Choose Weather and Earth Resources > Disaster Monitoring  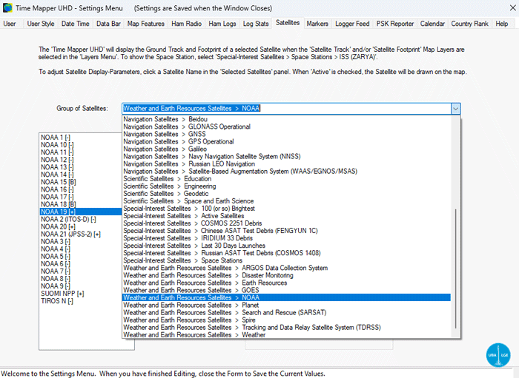point(286,275)
